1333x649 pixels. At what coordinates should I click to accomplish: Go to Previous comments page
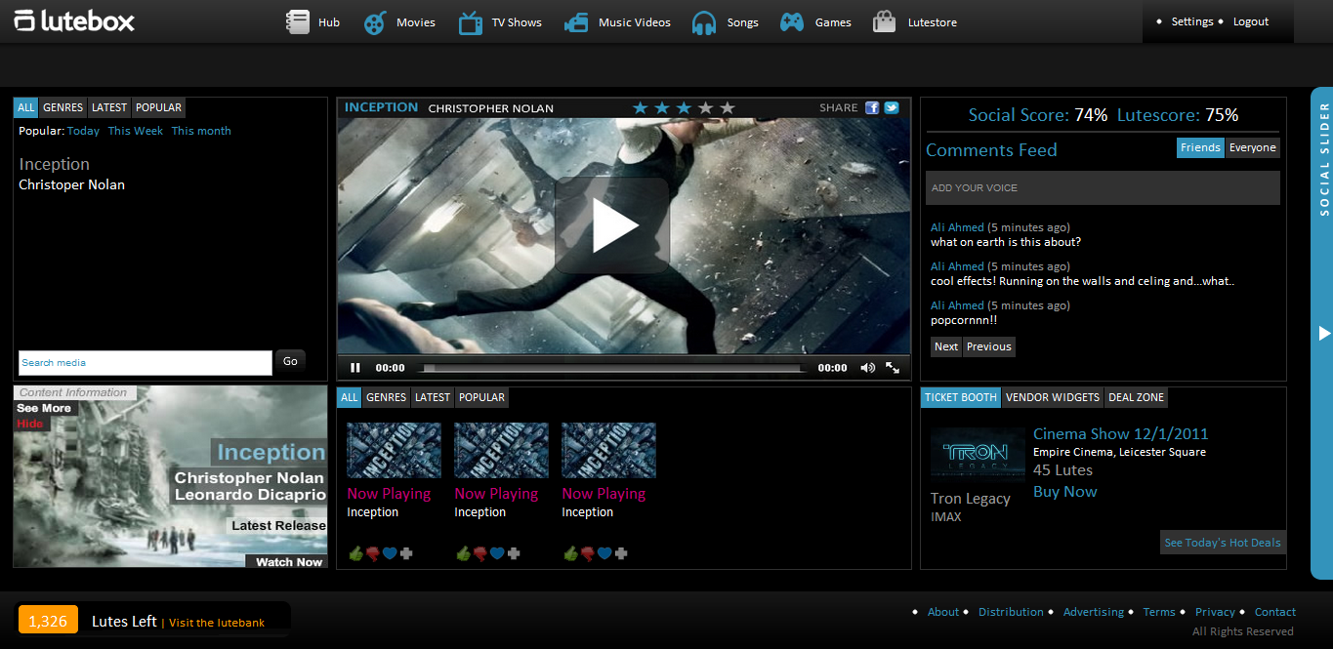tap(989, 346)
